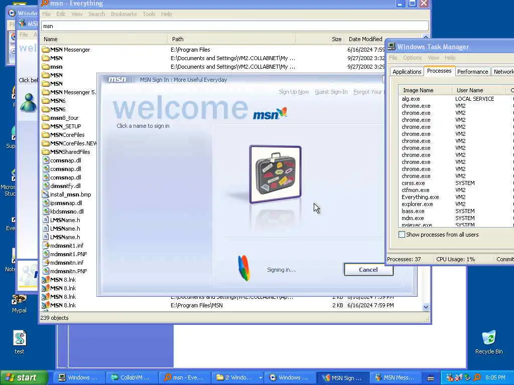
Task: Select the MSN_SETUP folder icon
Action: (46, 126)
